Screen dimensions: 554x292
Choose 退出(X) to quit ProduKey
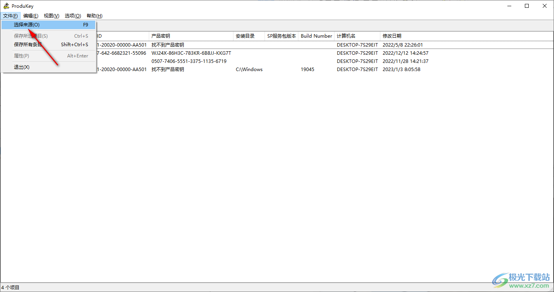pyautogui.click(x=49, y=67)
